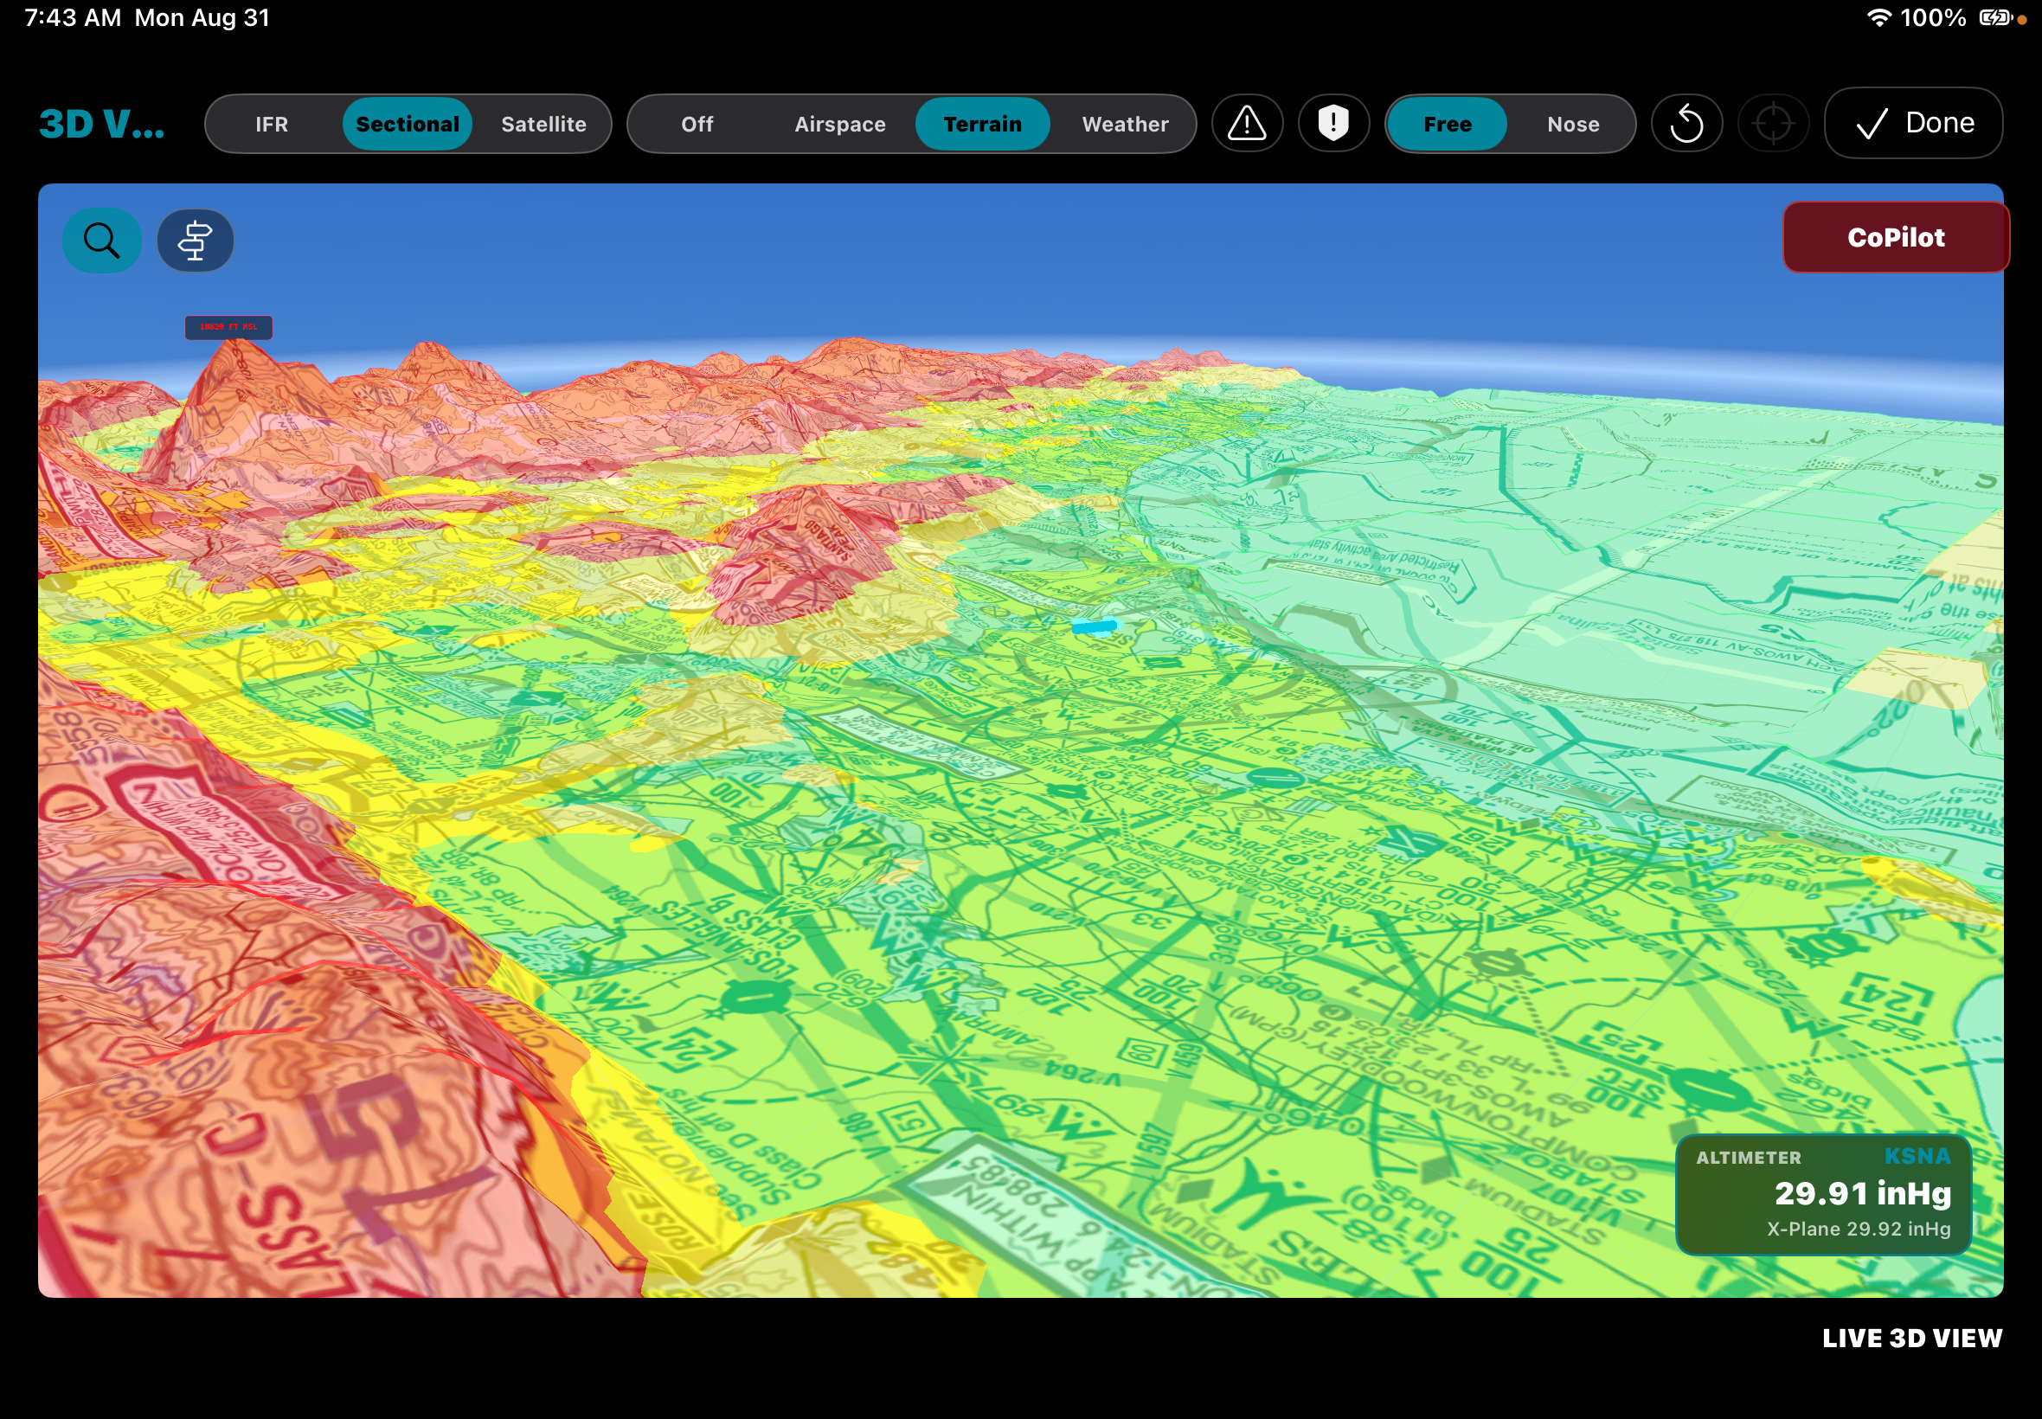Tap the red peak elevation label
Screen dimensions: 2042x1419
(228, 327)
